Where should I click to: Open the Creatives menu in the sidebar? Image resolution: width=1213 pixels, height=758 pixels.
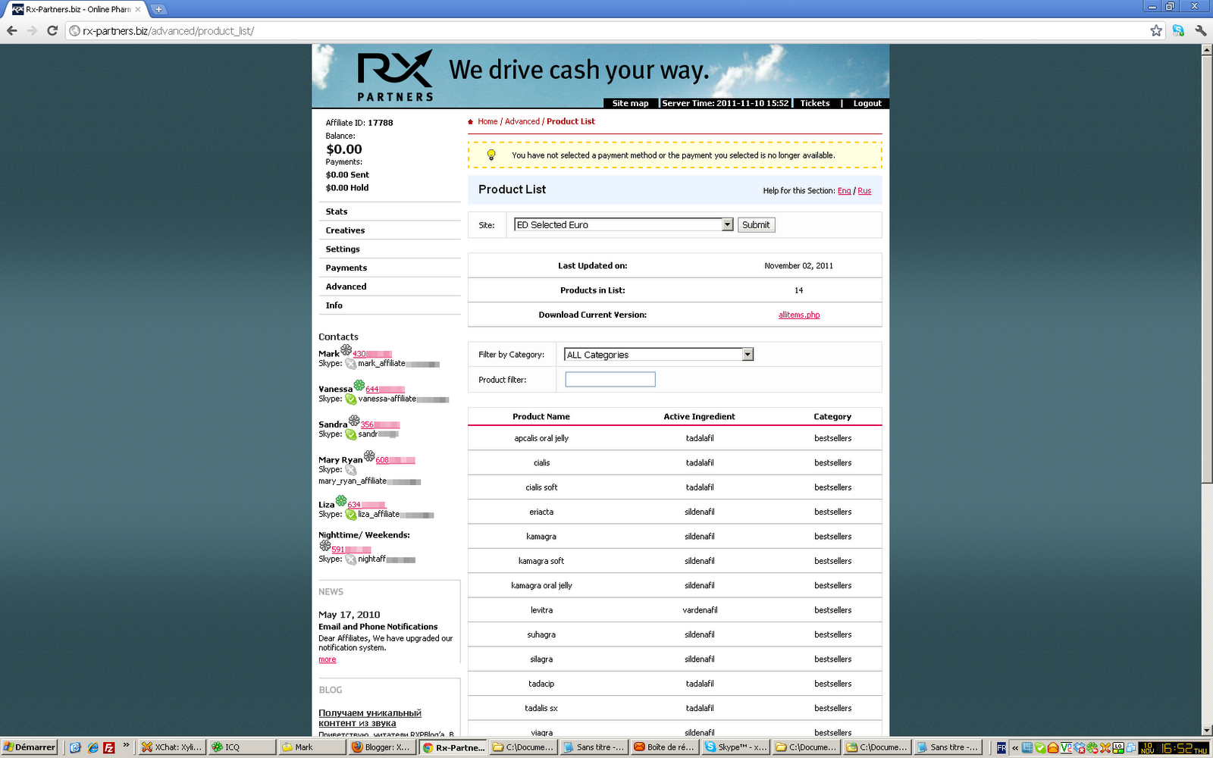pos(345,230)
